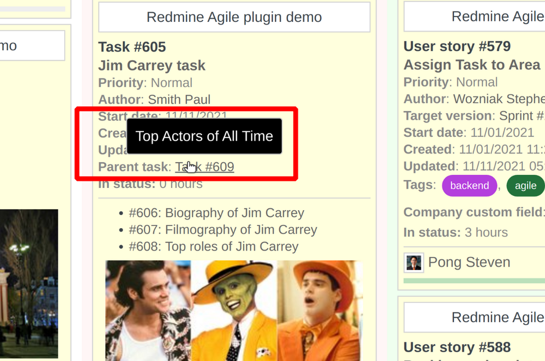Open User story #588
This screenshot has width=545, height=361.
[457, 347]
